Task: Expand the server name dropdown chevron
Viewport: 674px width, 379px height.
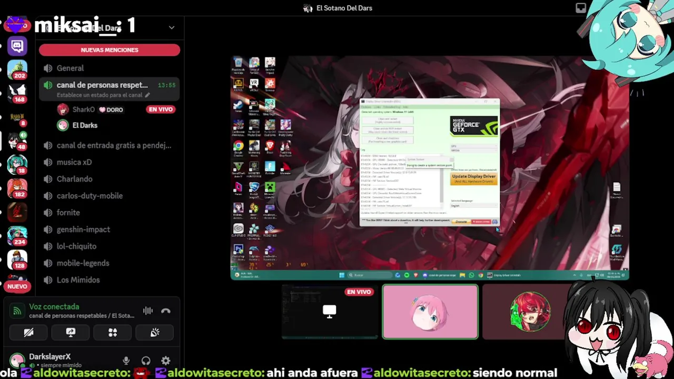Action: [x=172, y=27]
